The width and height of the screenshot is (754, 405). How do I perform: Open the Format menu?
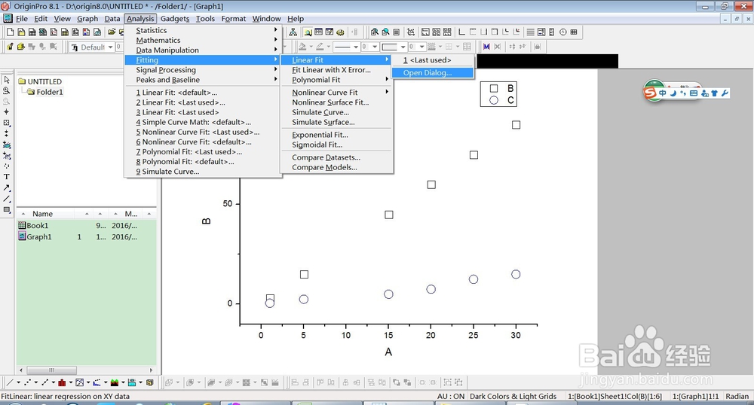click(234, 18)
